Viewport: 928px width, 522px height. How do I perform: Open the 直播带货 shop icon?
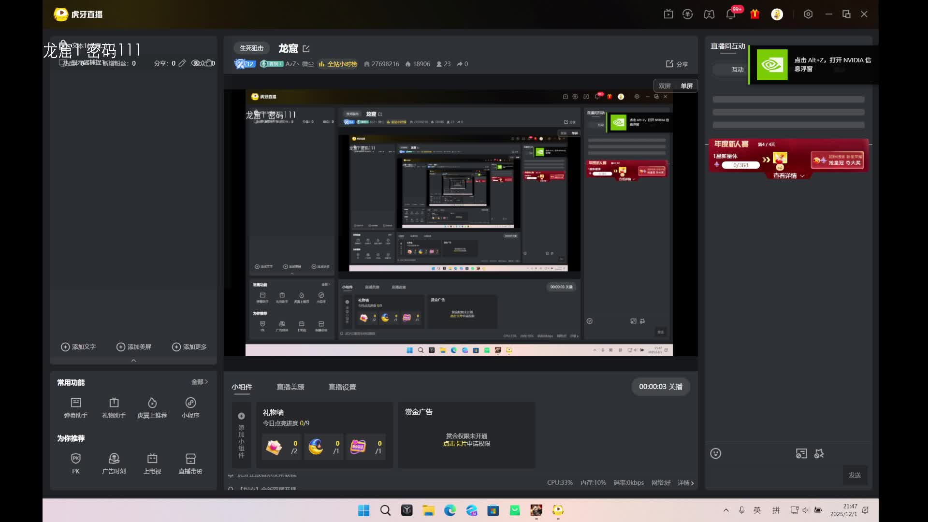point(190,459)
